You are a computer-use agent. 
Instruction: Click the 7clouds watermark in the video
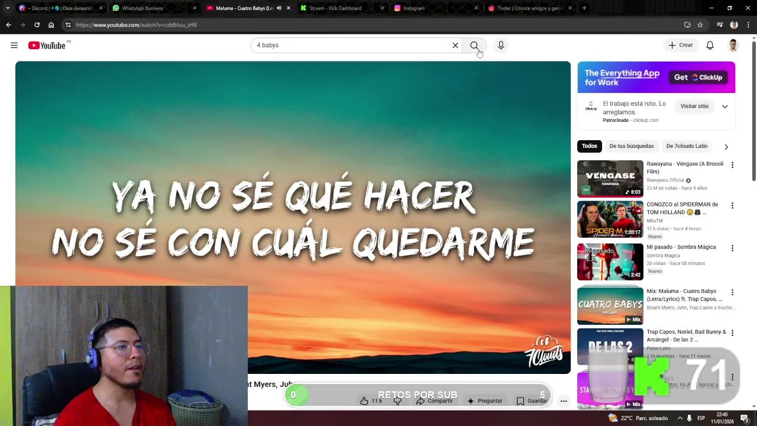(544, 351)
